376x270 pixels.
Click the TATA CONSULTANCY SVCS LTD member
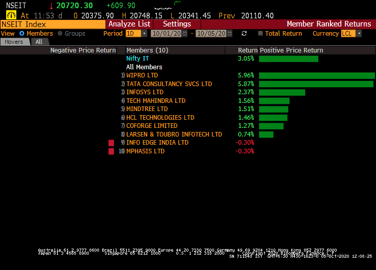click(169, 84)
